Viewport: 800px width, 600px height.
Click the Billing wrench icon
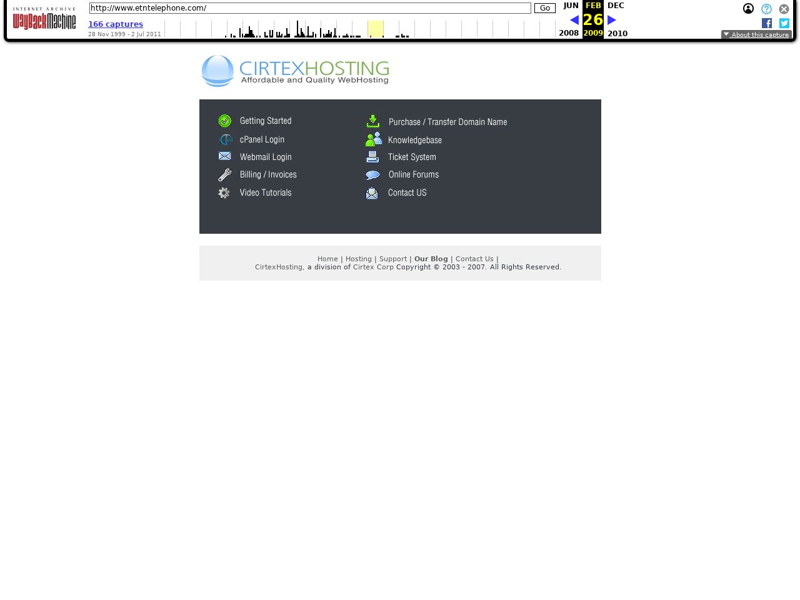pyautogui.click(x=225, y=175)
